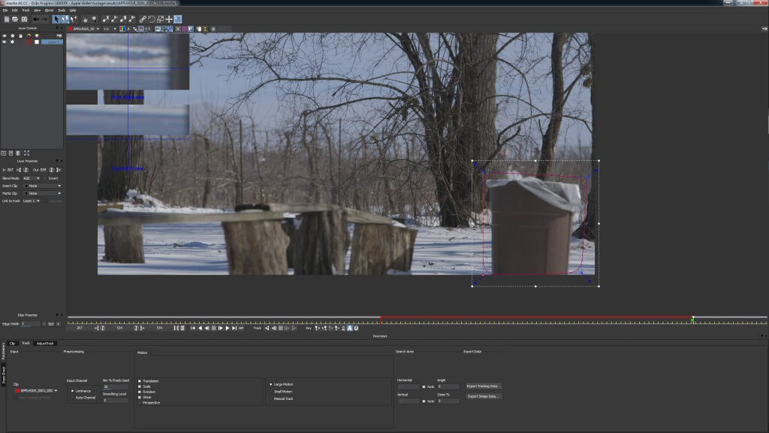This screenshot has height=433, width=769.
Task: Expand the Insert Clip dropdown
Action: coord(42,185)
